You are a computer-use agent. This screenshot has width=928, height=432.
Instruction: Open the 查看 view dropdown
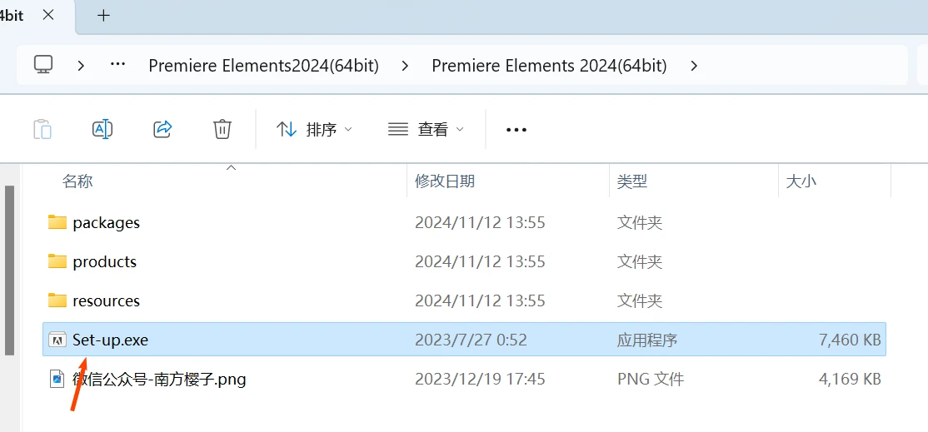pyautogui.click(x=426, y=129)
